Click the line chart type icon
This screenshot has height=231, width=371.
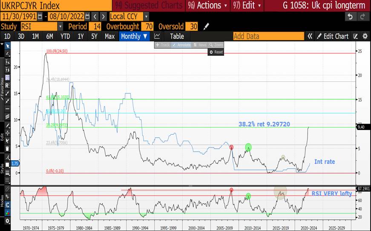click(x=157, y=36)
